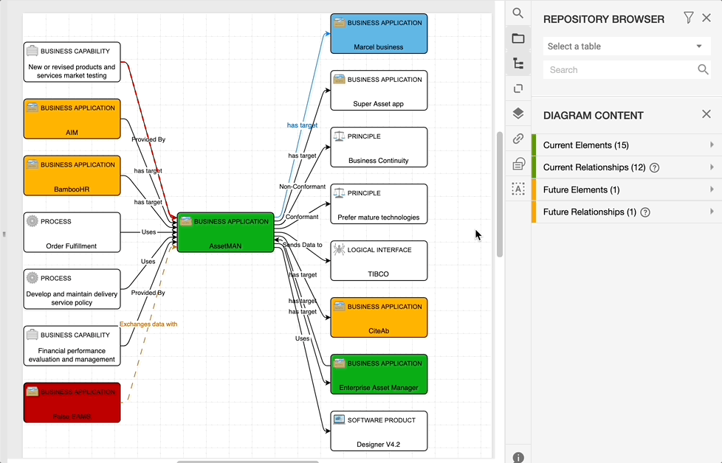
Task: Open the layers icon in sidebar
Action: 518,113
